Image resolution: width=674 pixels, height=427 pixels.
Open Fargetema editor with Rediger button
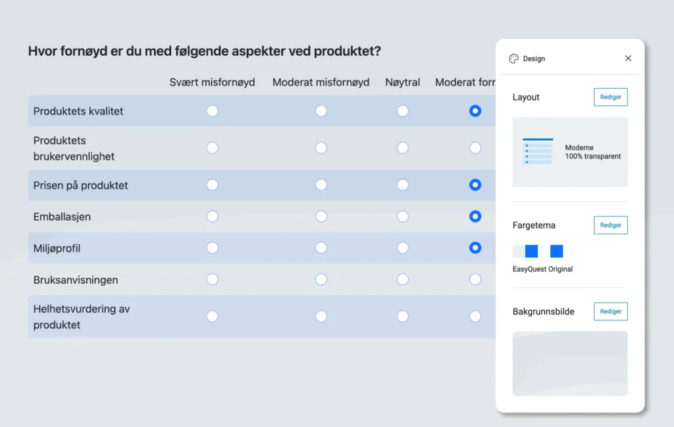(610, 225)
